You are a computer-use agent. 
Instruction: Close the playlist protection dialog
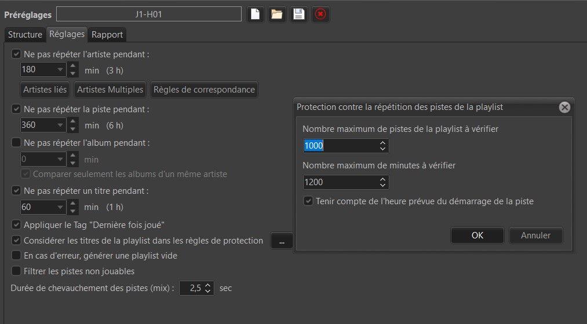[564, 107]
